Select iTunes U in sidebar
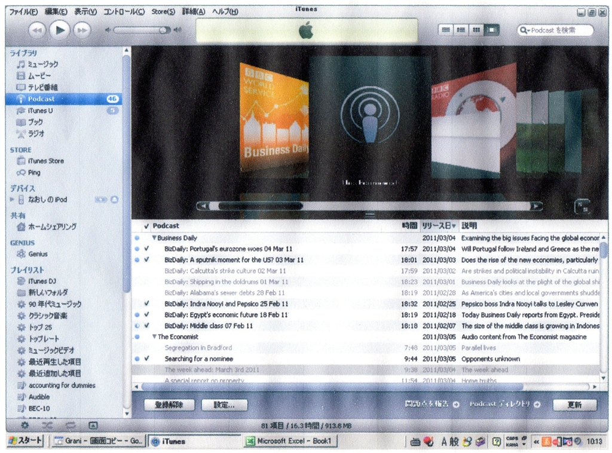 pos(40,111)
